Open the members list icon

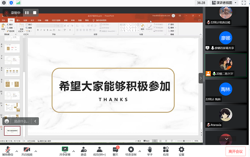tap(100, 149)
